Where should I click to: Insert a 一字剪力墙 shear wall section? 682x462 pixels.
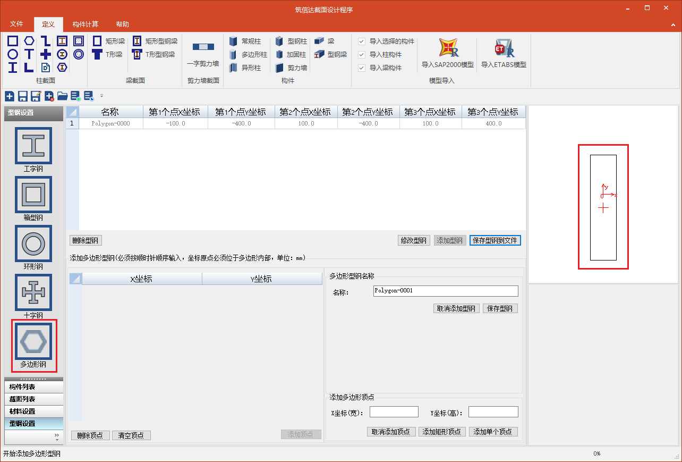tap(203, 48)
